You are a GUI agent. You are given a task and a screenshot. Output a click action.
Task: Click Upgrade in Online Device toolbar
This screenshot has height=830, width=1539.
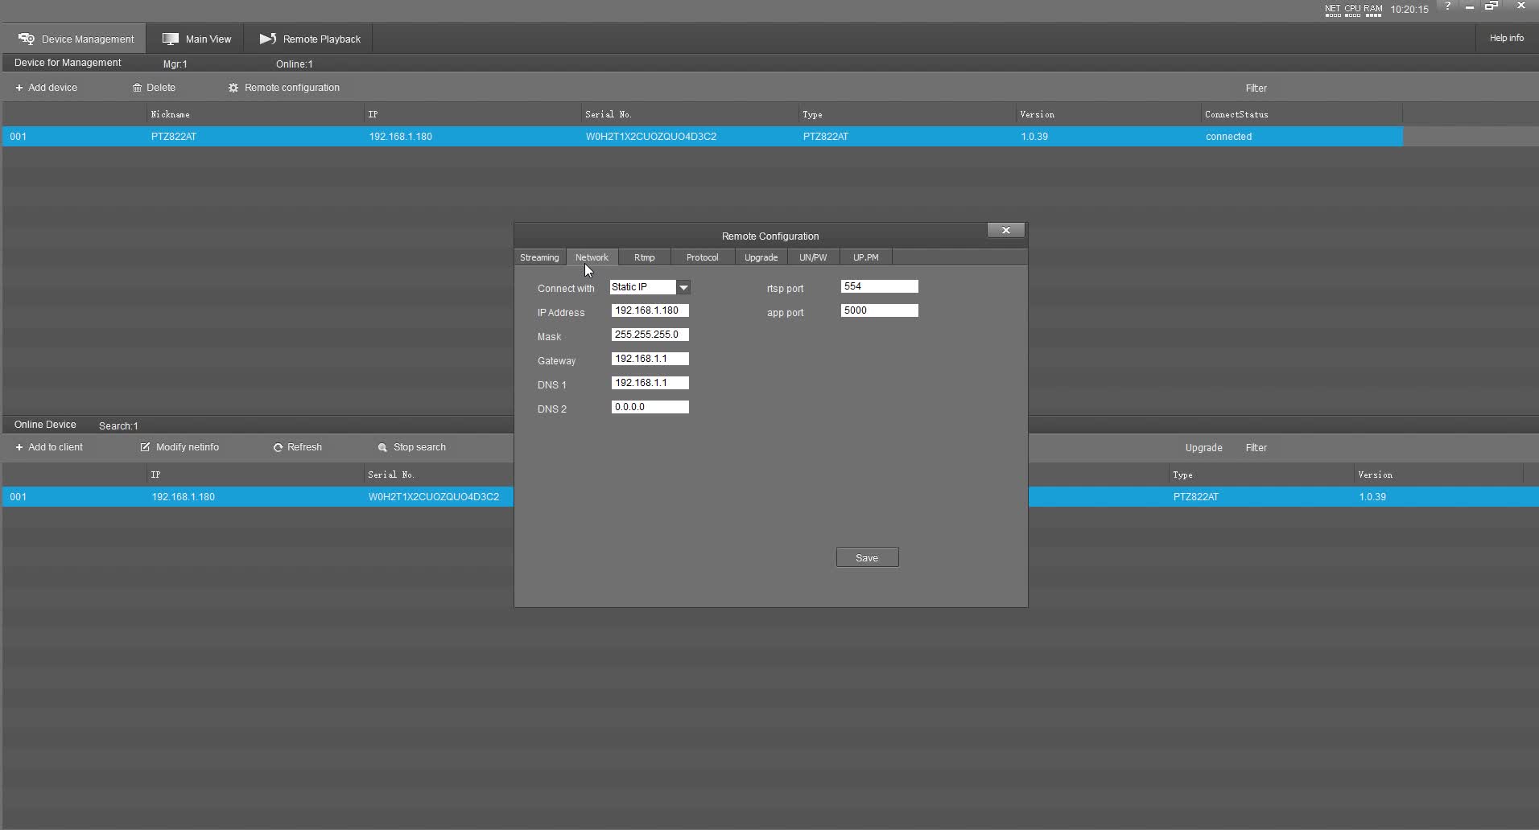[x=1203, y=448]
